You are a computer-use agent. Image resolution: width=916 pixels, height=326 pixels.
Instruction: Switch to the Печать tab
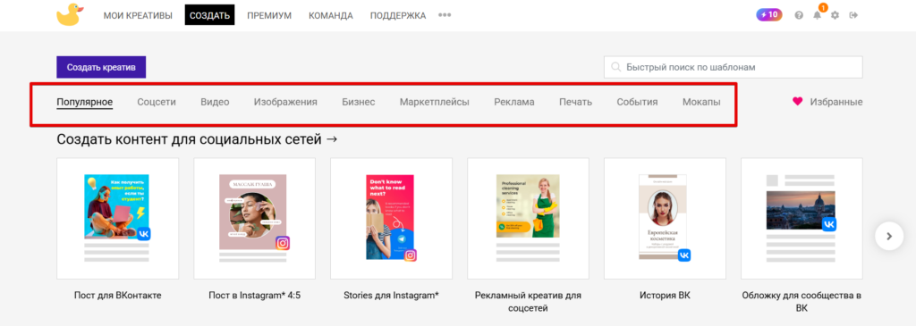coord(575,102)
